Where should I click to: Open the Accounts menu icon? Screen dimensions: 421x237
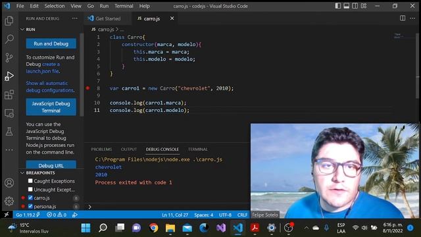click(9, 183)
